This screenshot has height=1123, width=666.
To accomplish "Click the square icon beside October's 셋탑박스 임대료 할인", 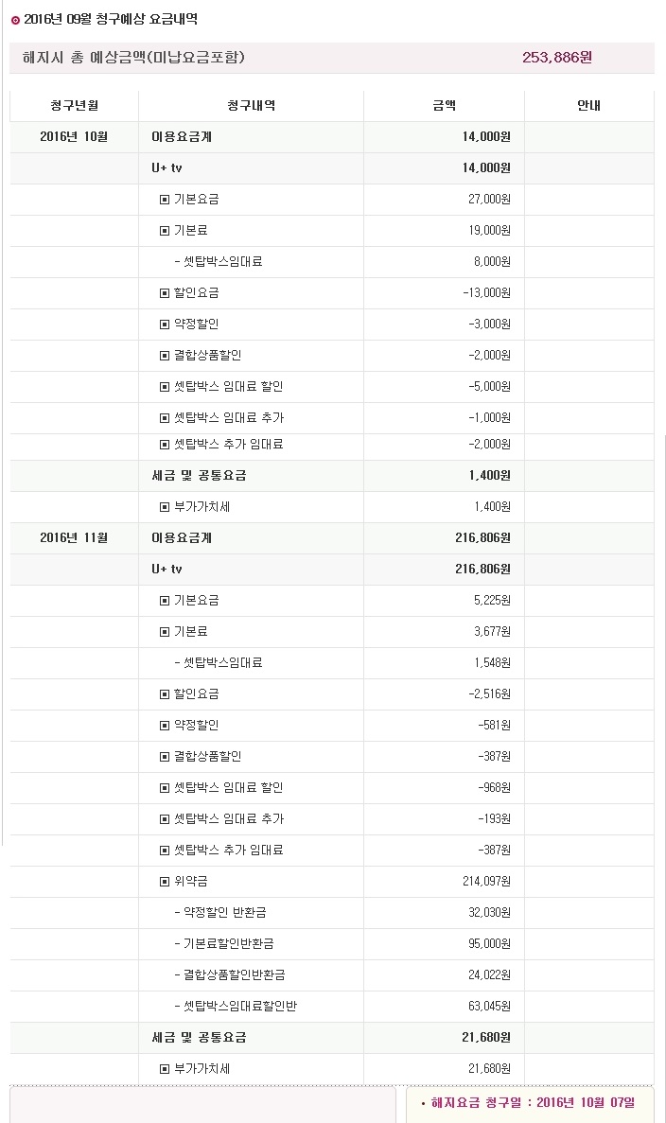I will (165, 387).
